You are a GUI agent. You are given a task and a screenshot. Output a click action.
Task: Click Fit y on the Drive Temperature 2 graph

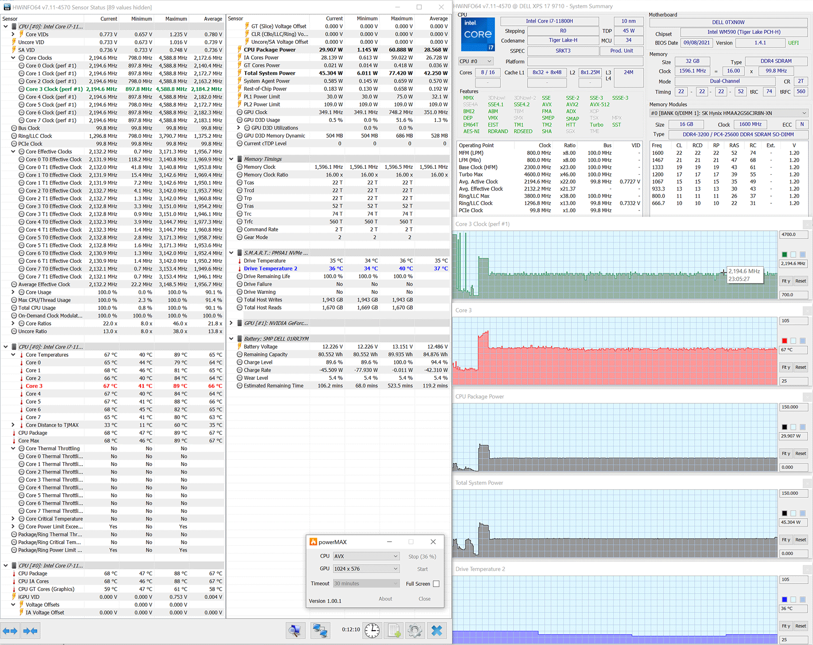(x=786, y=626)
